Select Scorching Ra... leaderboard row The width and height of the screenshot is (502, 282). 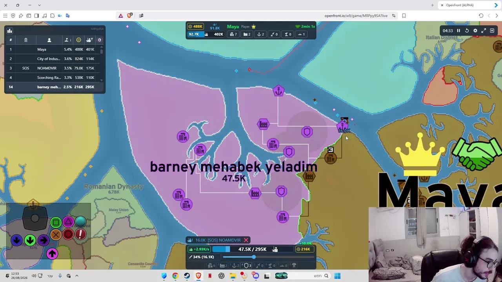click(x=53, y=78)
